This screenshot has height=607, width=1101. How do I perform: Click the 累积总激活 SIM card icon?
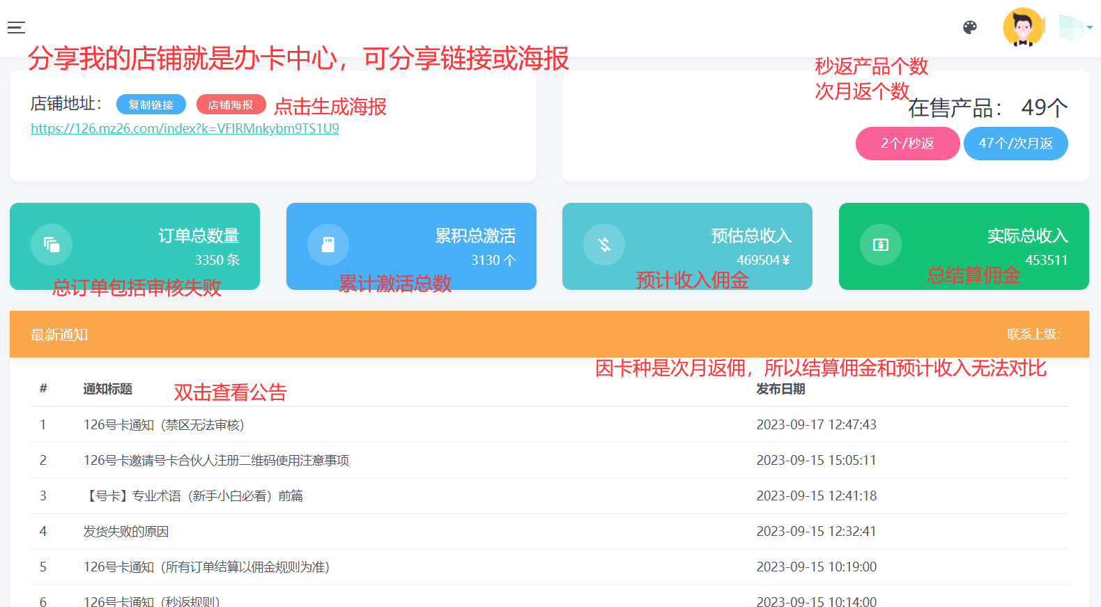[328, 245]
